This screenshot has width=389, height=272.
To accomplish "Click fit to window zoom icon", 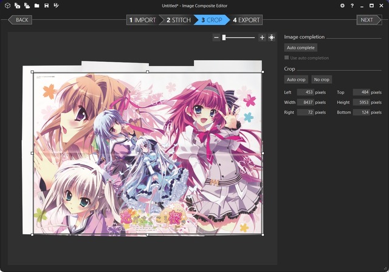I will 272,38.
